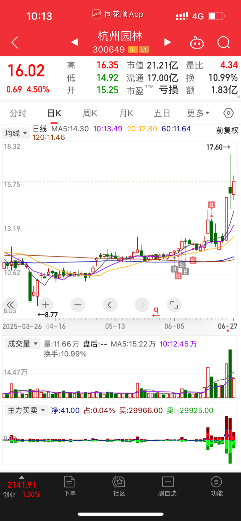This screenshot has width=241, height=521.
Task: Tap the 高 16.35 high price
Action: click(x=93, y=65)
